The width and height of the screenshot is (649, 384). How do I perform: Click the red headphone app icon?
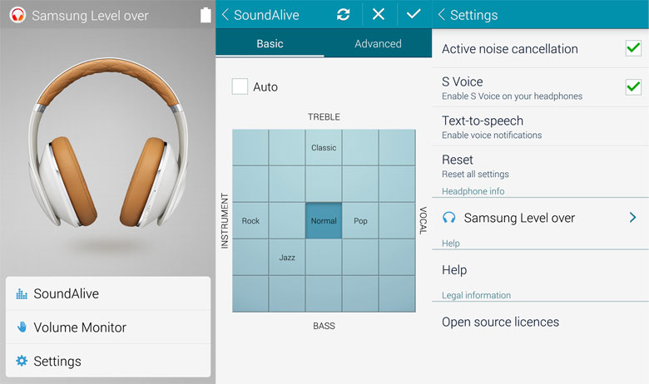[17, 15]
